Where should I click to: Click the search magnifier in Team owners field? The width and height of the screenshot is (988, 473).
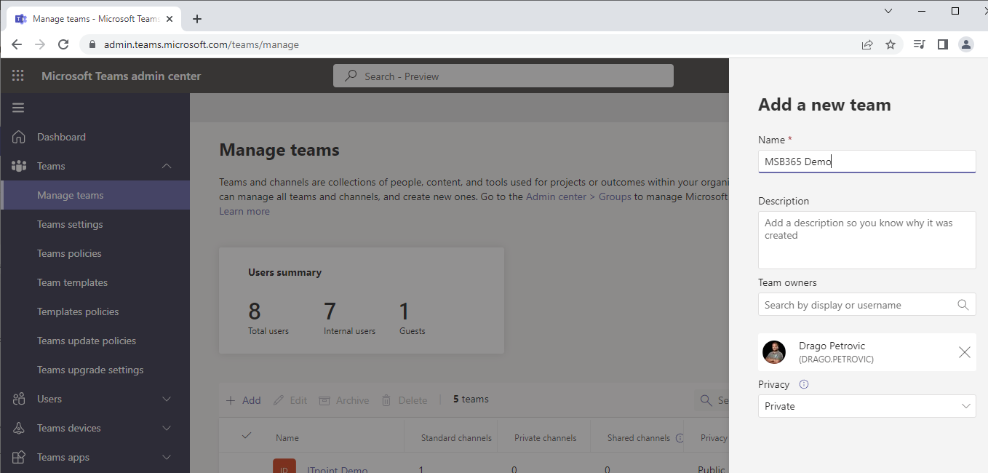963,304
